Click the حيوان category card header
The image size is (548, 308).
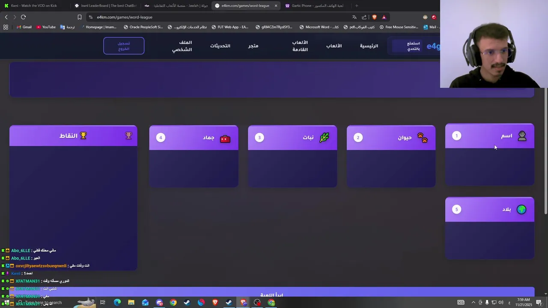tap(391, 138)
